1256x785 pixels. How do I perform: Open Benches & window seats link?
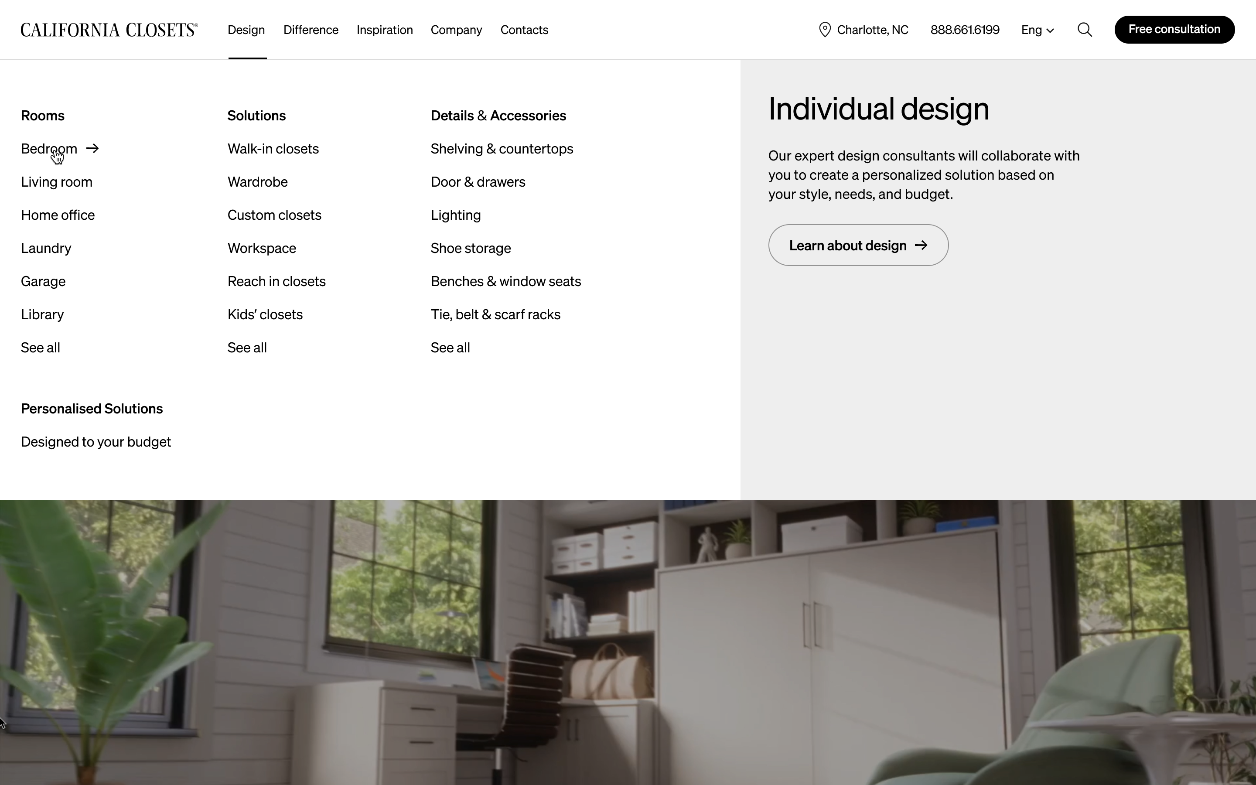point(506,281)
